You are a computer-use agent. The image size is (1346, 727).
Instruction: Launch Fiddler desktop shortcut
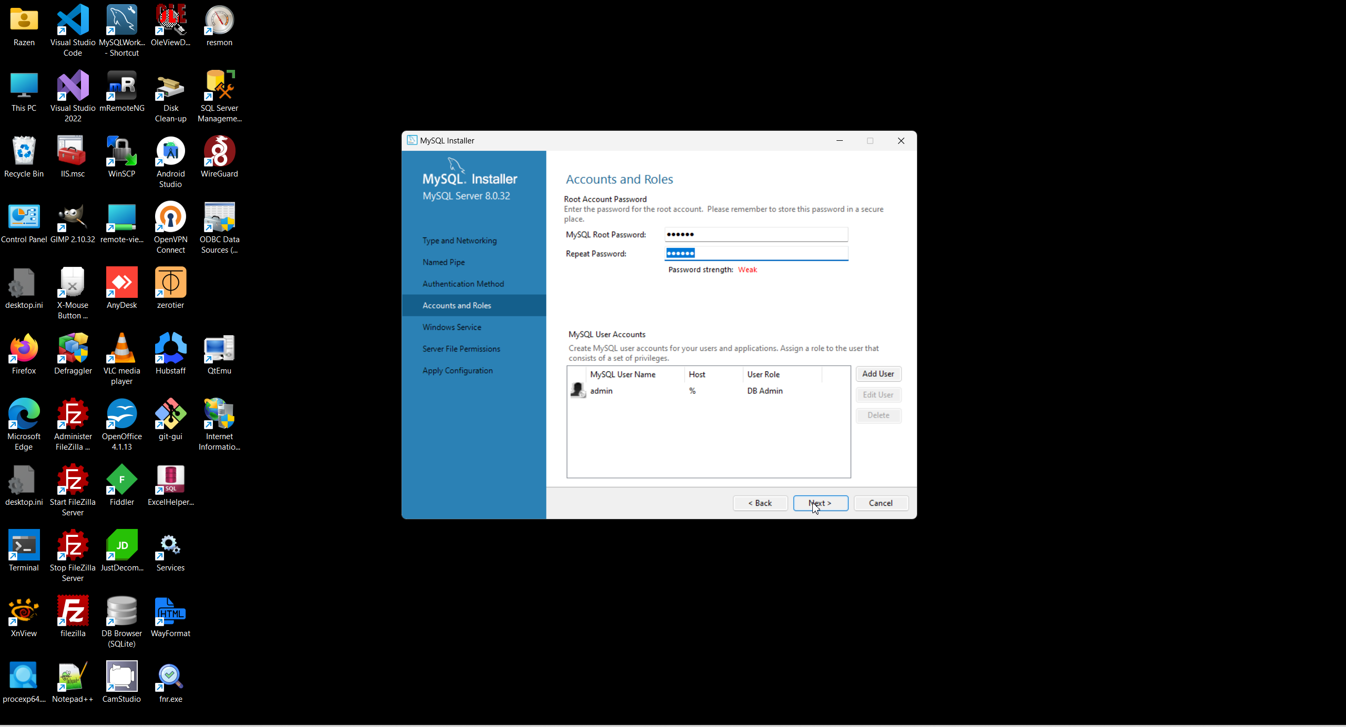(121, 481)
